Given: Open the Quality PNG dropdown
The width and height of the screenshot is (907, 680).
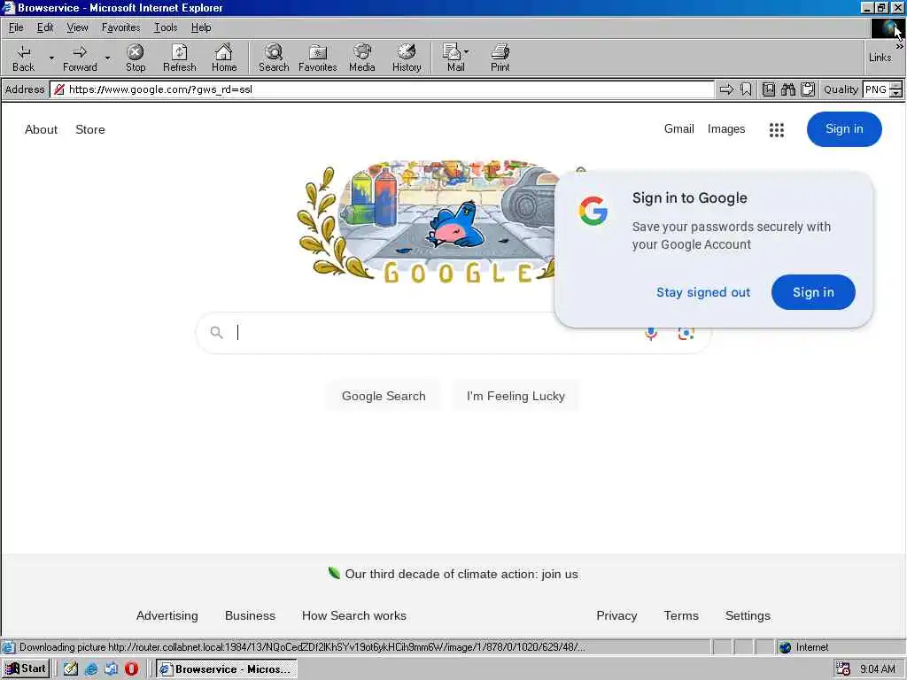Looking at the screenshot, I should tap(895, 89).
